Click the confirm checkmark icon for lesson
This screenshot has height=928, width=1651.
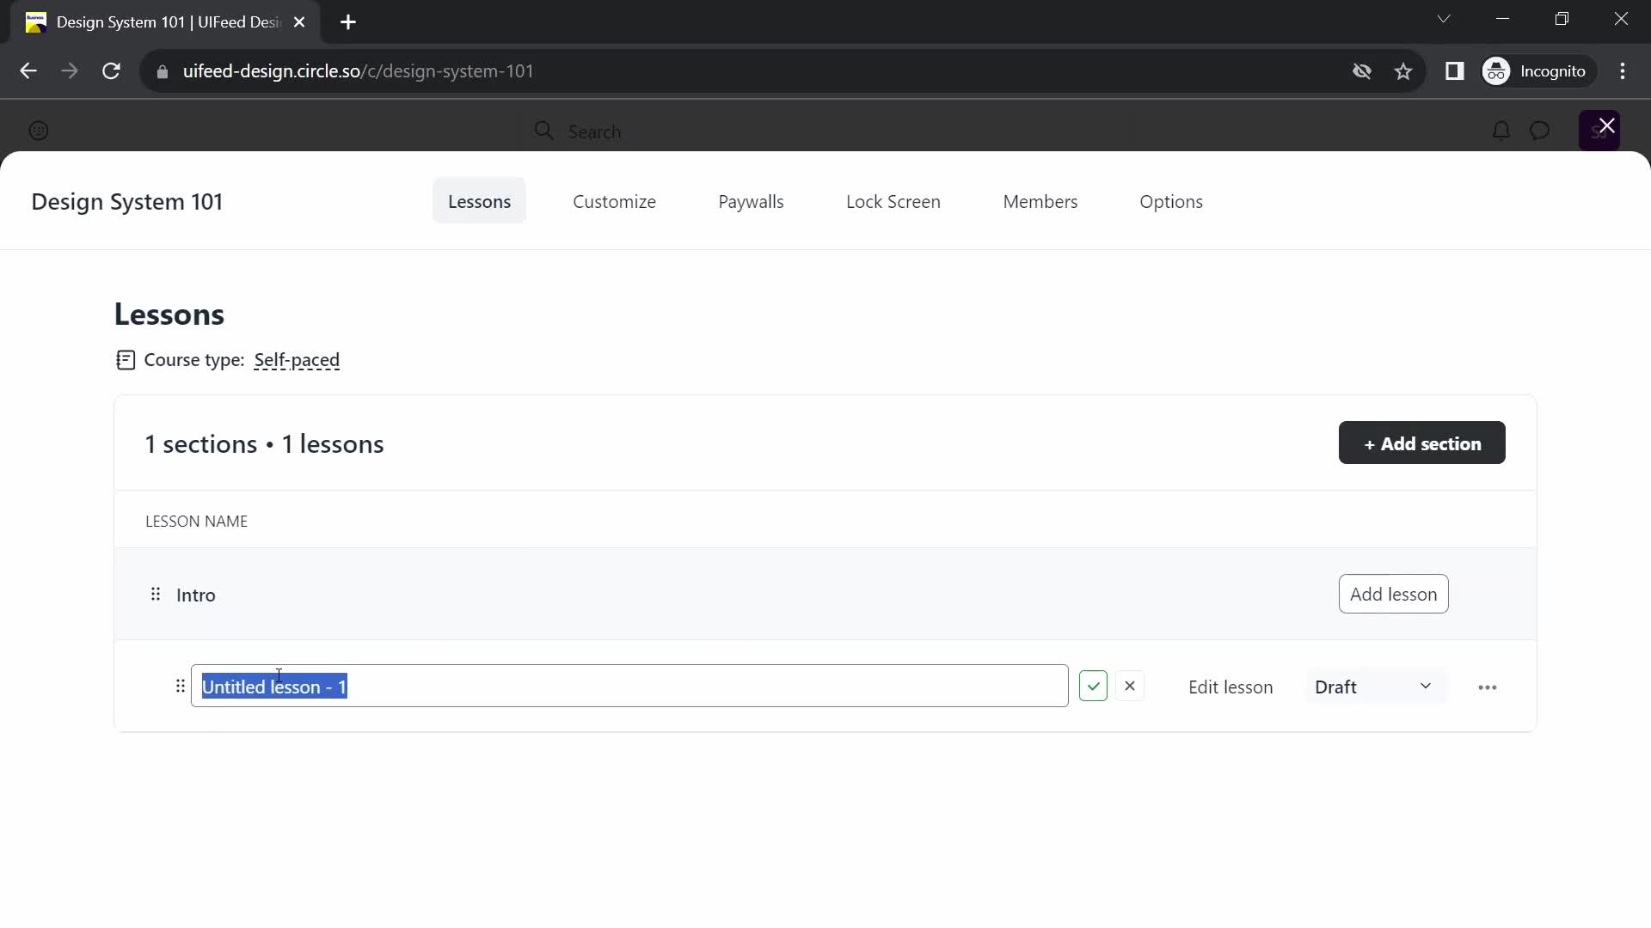[x=1092, y=686]
